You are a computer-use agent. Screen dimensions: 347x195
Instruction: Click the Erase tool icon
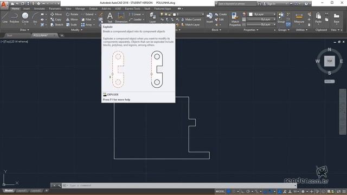click(x=101, y=15)
